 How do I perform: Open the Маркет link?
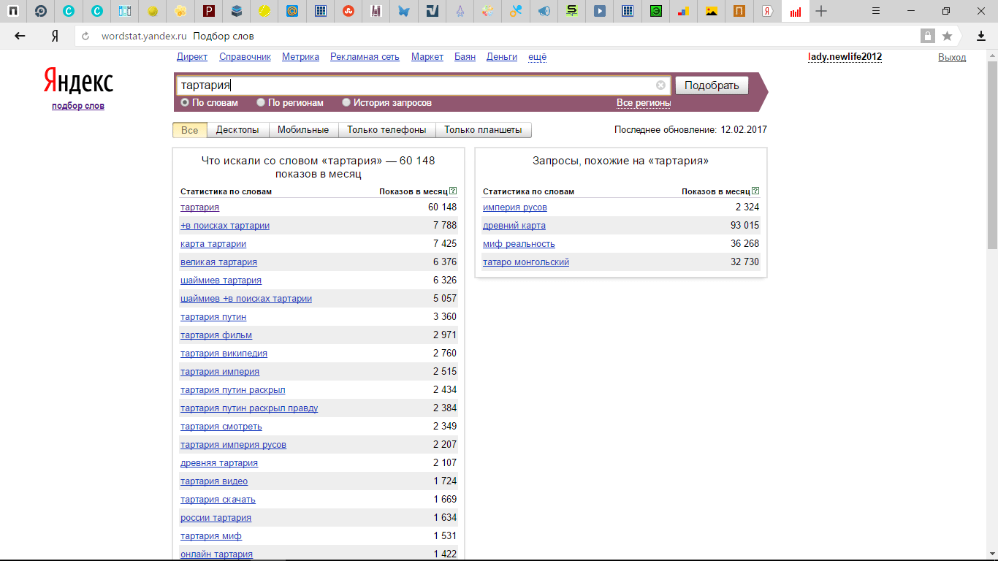coord(427,57)
